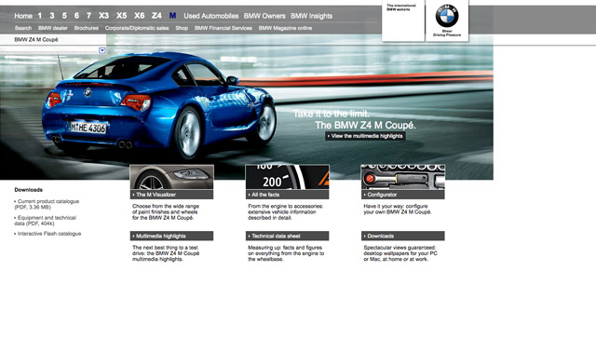Click the international BMW website tile
The height and width of the screenshot is (352, 596).
(x=403, y=20)
